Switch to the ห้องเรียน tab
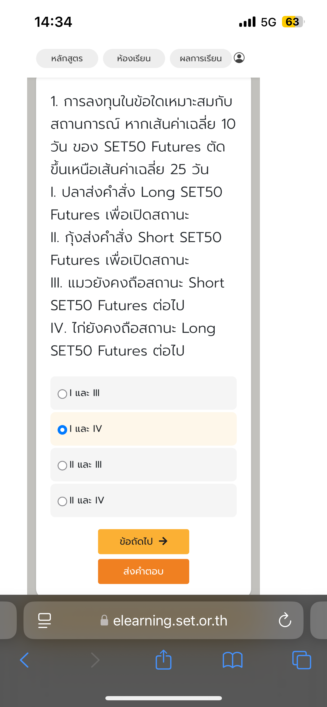The width and height of the screenshot is (327, 707). coord(134,58)
